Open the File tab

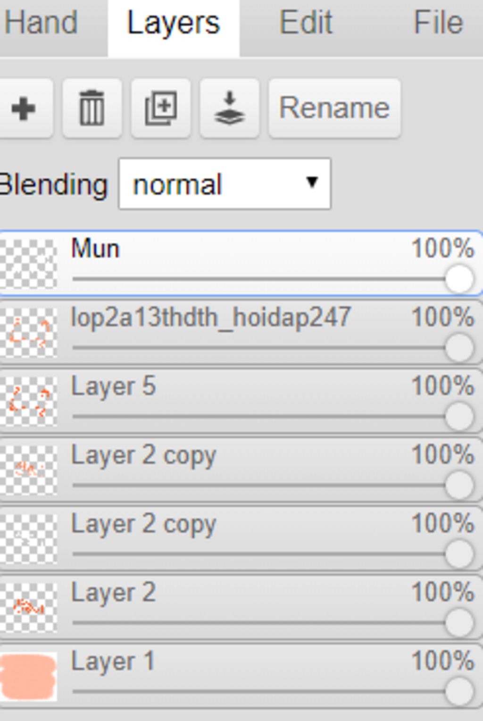pyautogui.click(x=438, y=23)
